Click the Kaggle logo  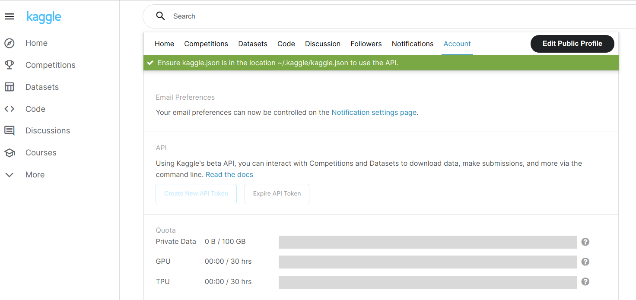pyautogui.click(x=44, y=17)
